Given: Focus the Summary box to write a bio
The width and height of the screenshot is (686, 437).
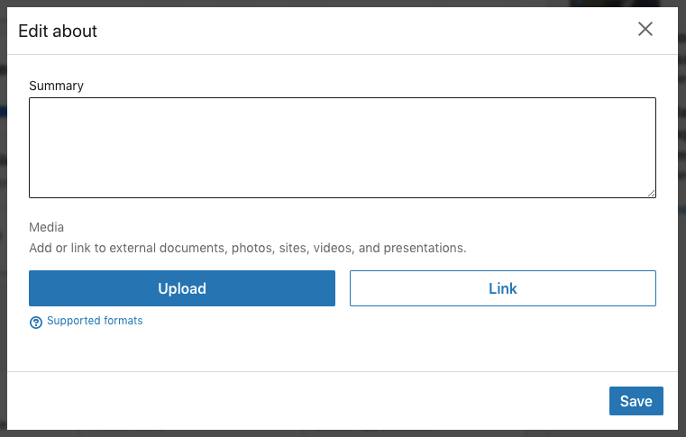Looking at the screenshot, I should click(342, 147).
